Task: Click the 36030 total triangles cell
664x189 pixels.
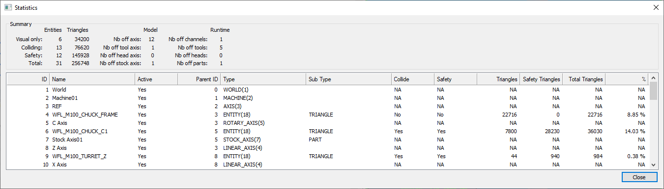Action: (x=594, y=131)
